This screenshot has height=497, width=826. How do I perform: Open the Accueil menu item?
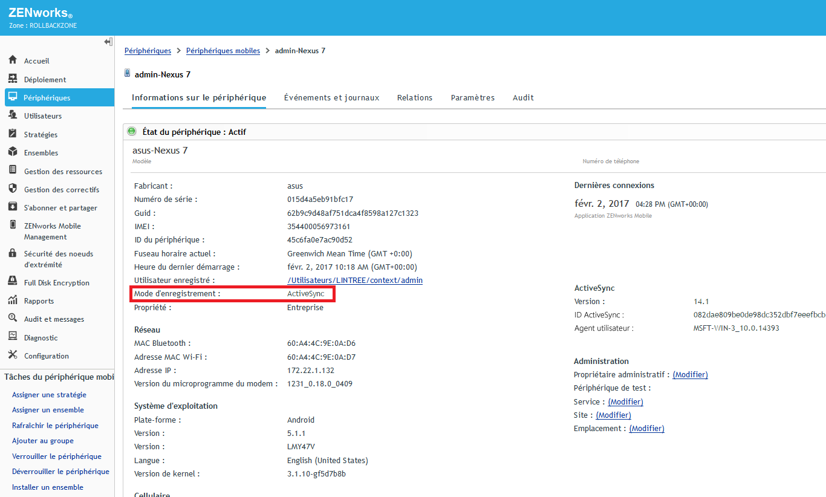(37, 61)
